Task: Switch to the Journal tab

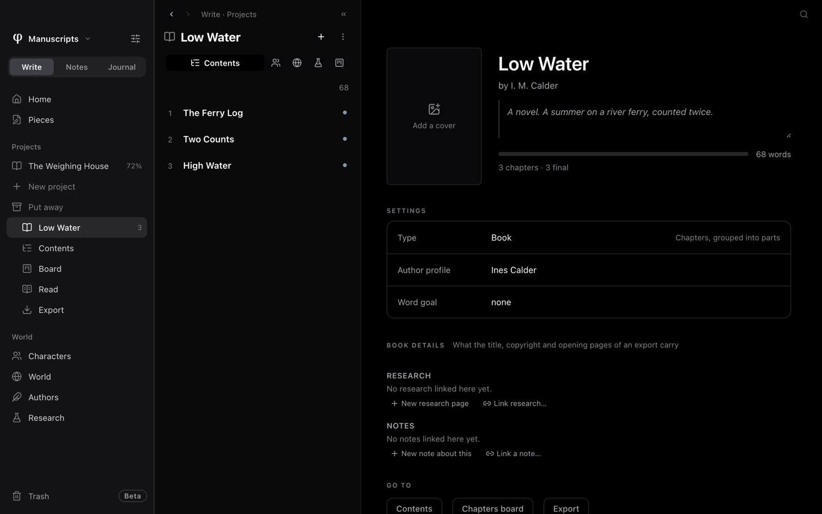Action: [x=122, y=67]
